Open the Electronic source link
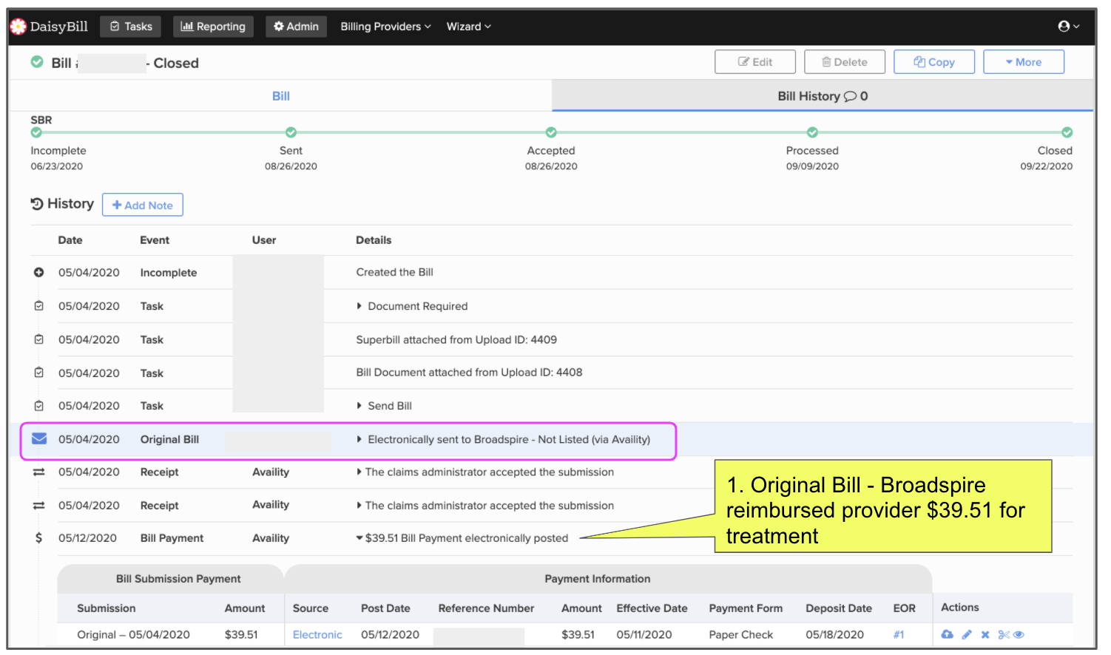Screen dimensions: 1111x655 [317, 634]
